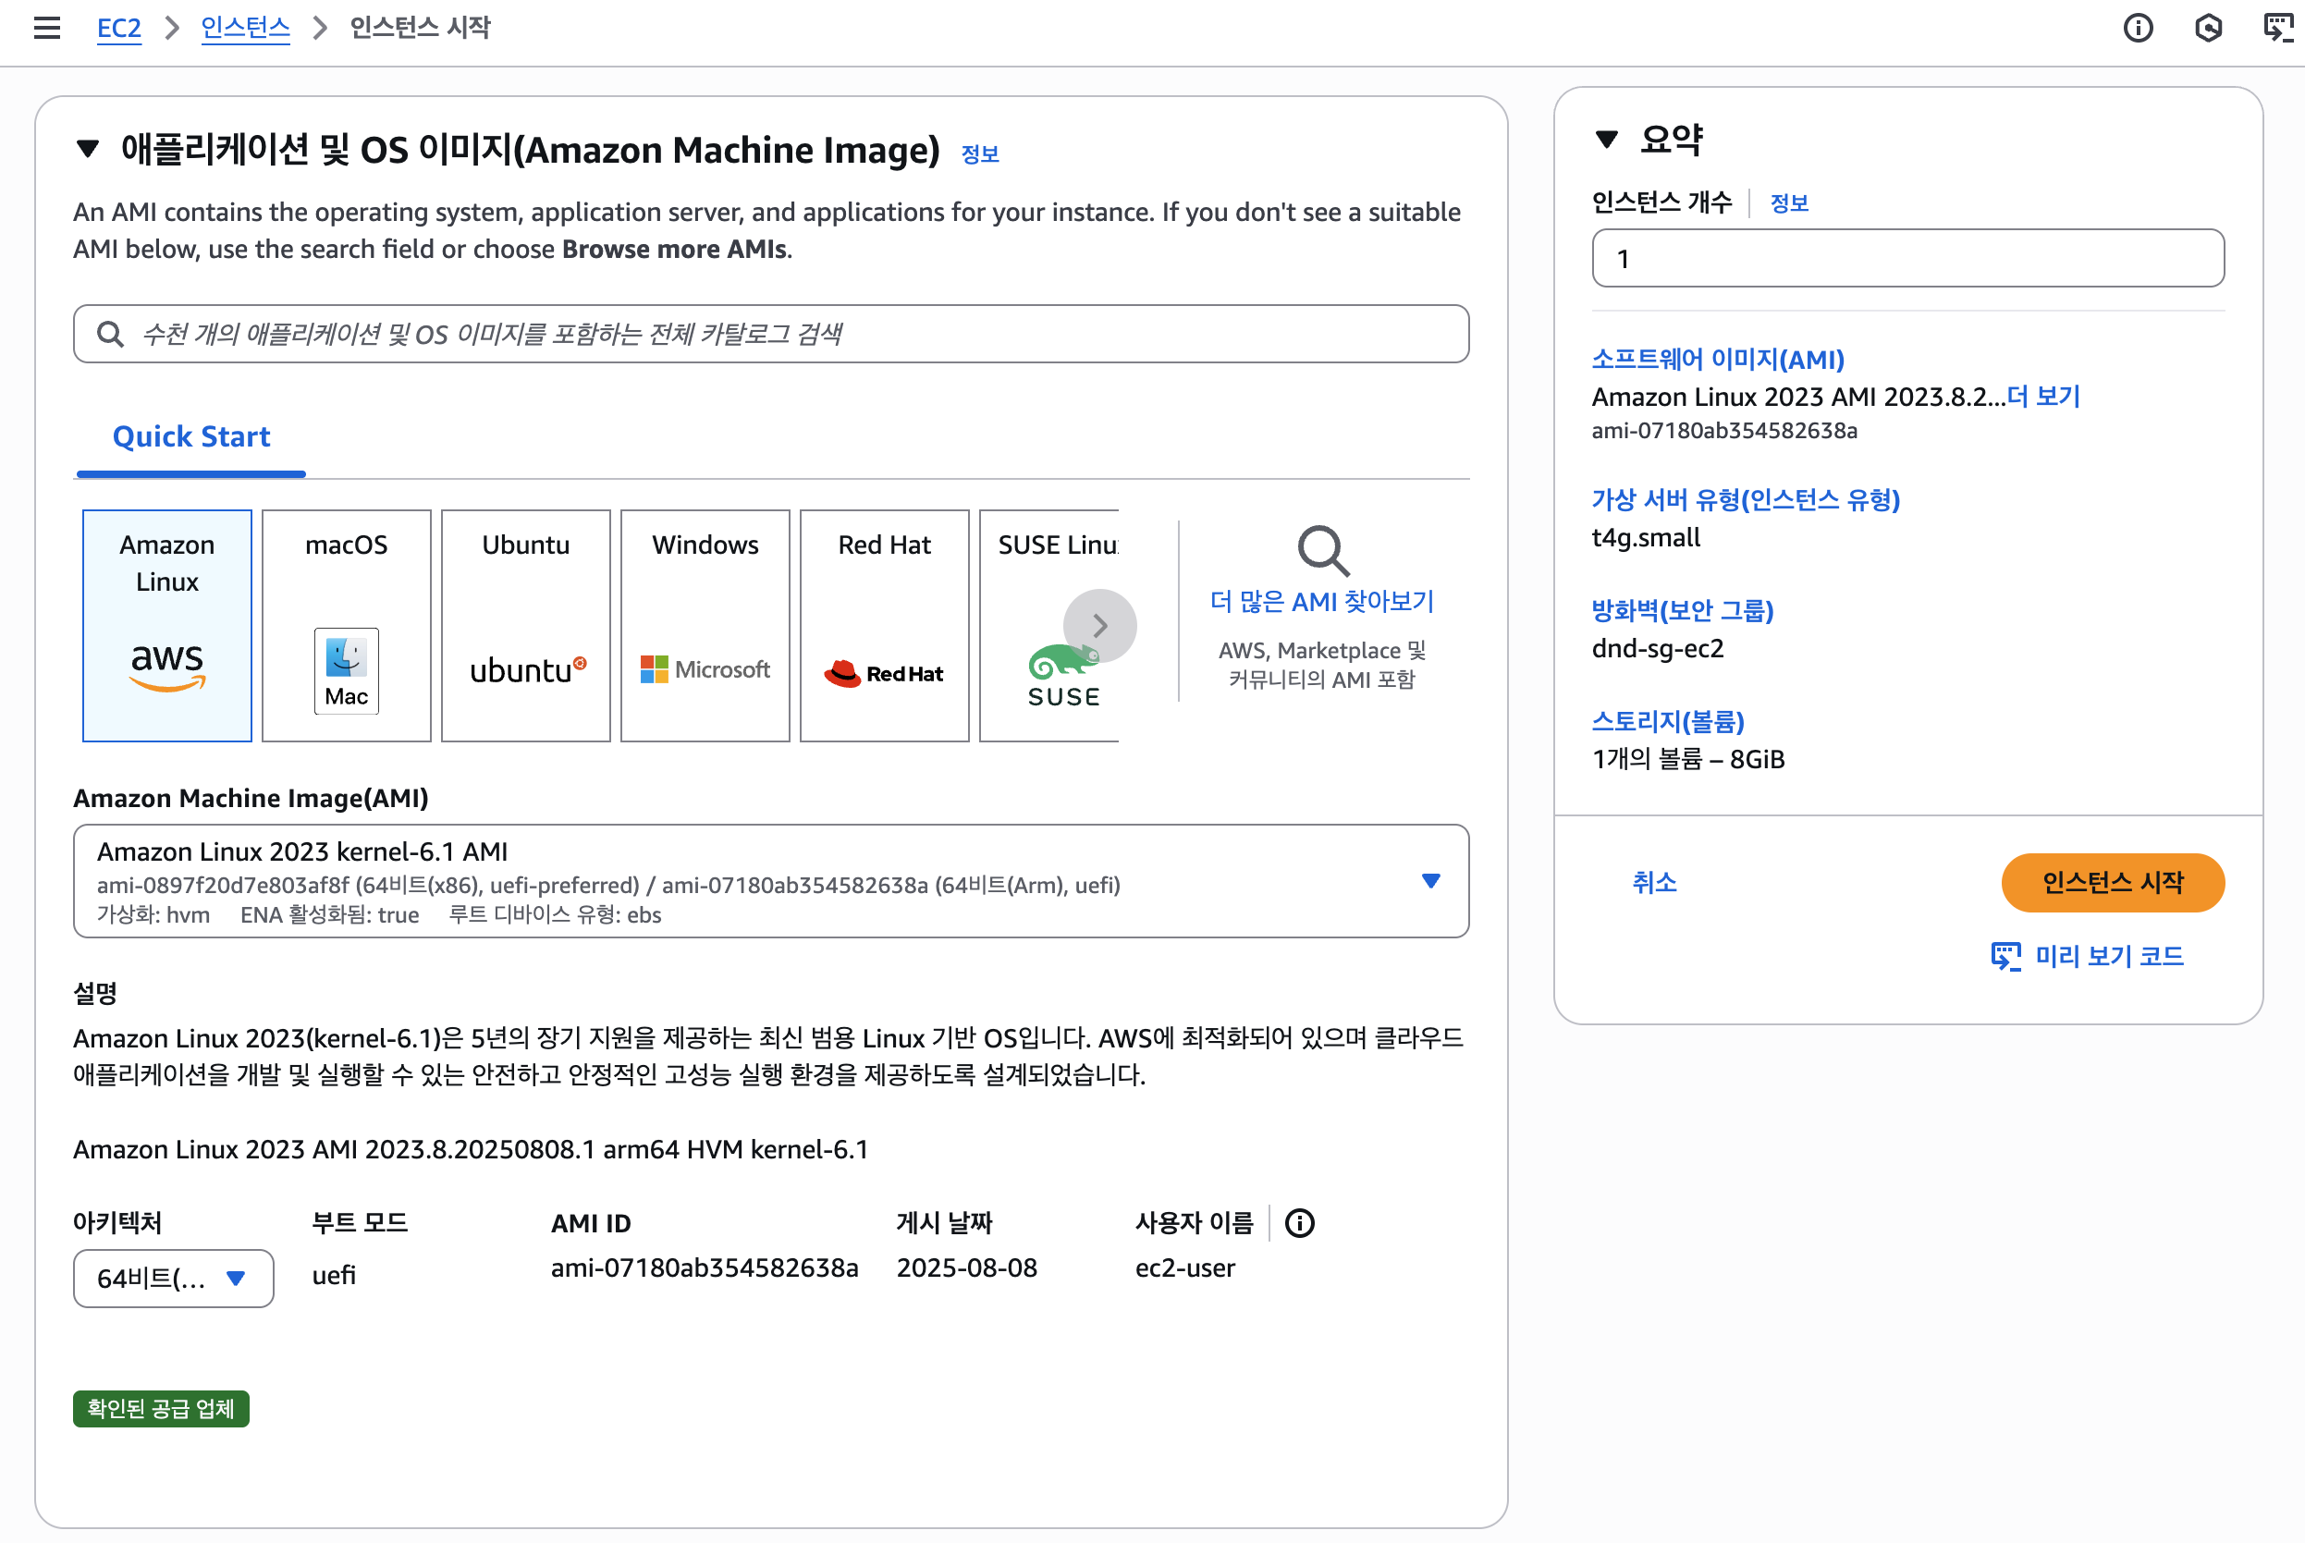2305x1543 pixels.
Task: Collapse the 요약 summary panel
Action: (1606, 140)
